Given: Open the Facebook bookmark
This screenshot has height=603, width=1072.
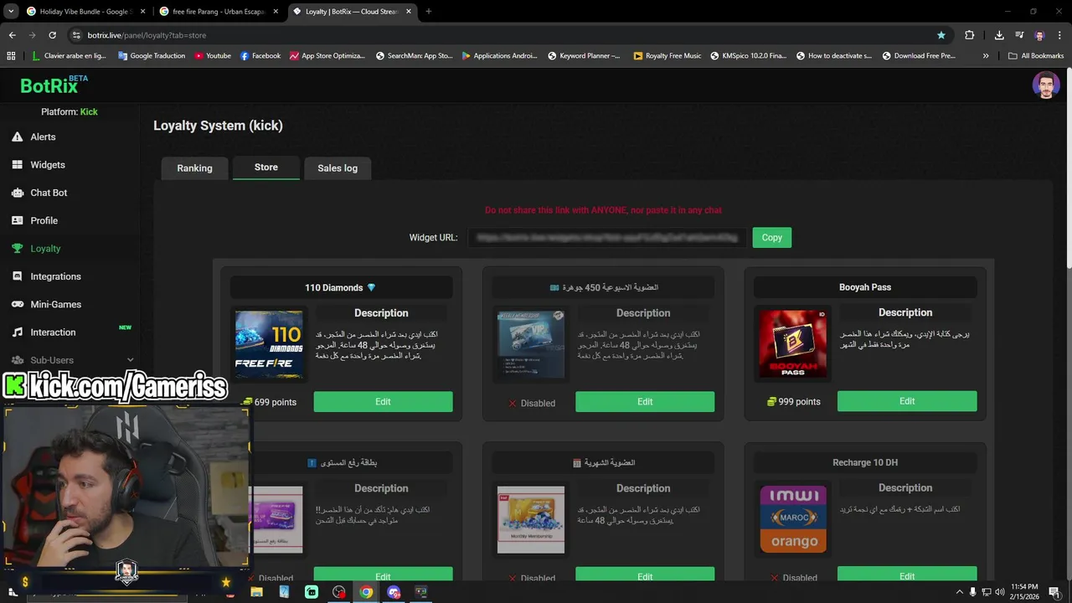Looking at the screenshot, I should (x=260, y=56).
